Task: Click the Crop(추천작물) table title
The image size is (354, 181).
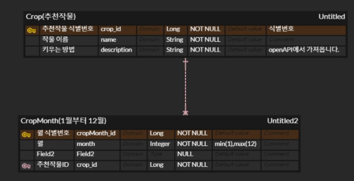Action: 51,17
